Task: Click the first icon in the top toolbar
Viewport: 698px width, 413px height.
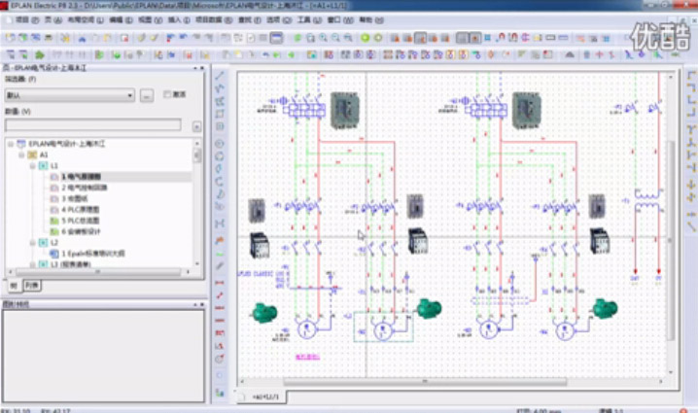Action: pyautogui.click(x=10, y=38)
